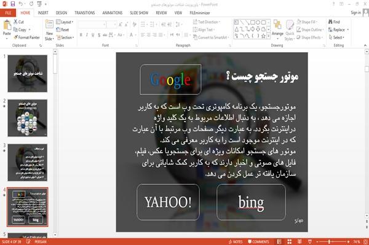The width and height of the screenshot is (369, 245).
Task: Open the FILE tab
Action: point(8,13)
